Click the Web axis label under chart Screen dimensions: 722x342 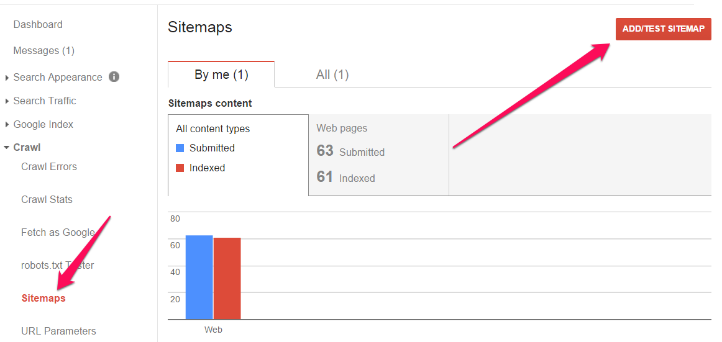214,330
